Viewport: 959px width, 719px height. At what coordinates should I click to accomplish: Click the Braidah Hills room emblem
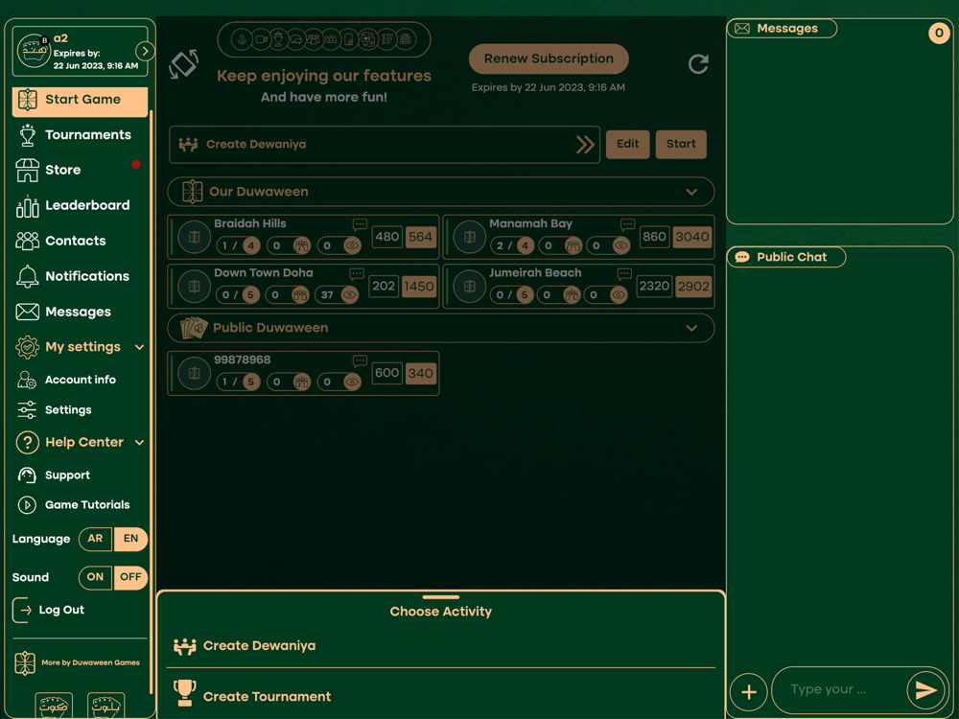point(195,237)
